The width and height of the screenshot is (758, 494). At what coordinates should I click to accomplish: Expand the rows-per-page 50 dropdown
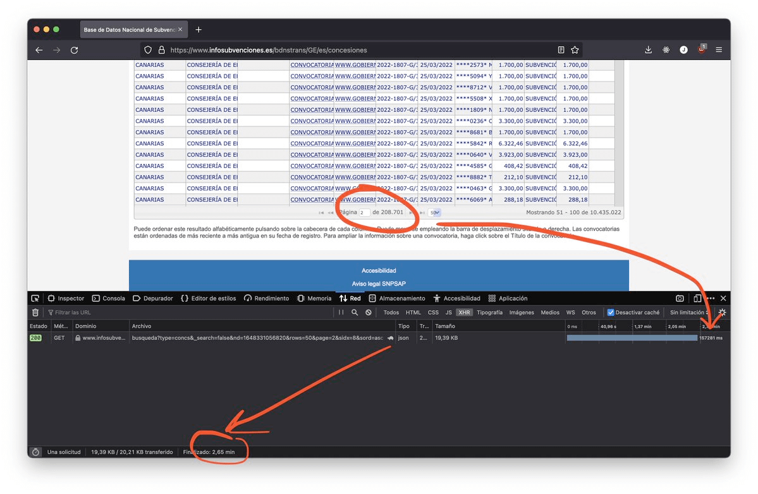(434, 213)
